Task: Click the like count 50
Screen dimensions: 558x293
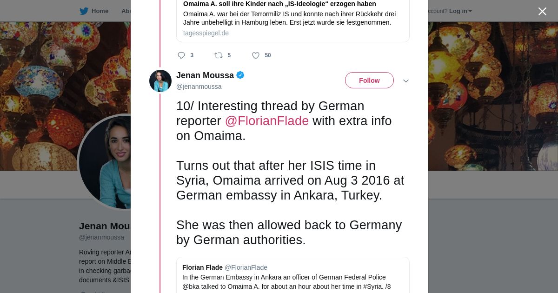Action: (x=268, y=55)
